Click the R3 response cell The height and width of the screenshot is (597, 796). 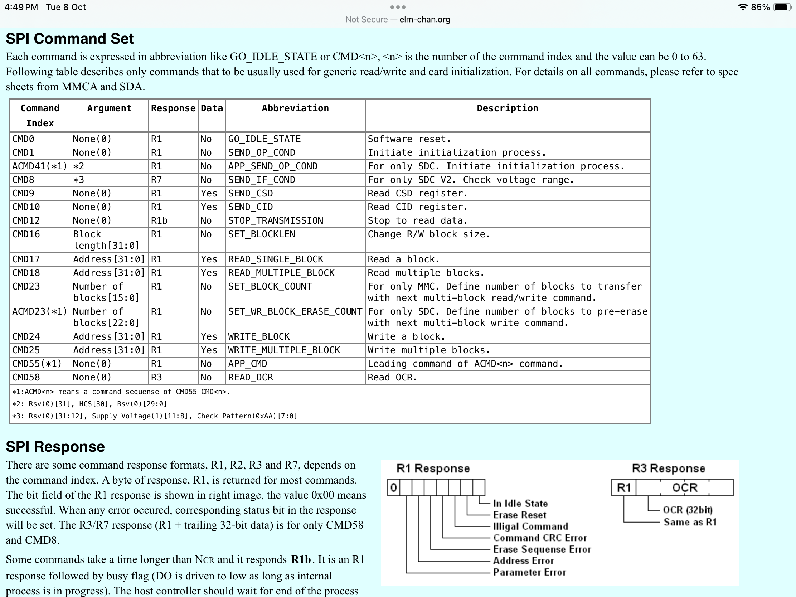click(173, 378)
